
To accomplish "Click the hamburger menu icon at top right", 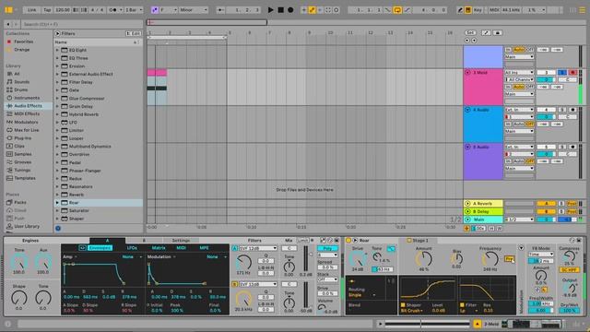I will tap(582, 10).
